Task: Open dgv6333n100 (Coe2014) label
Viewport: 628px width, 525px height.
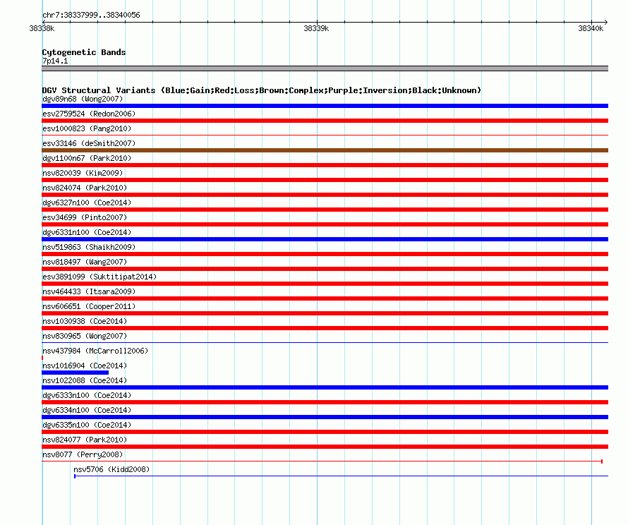Action: coord(87,395)
